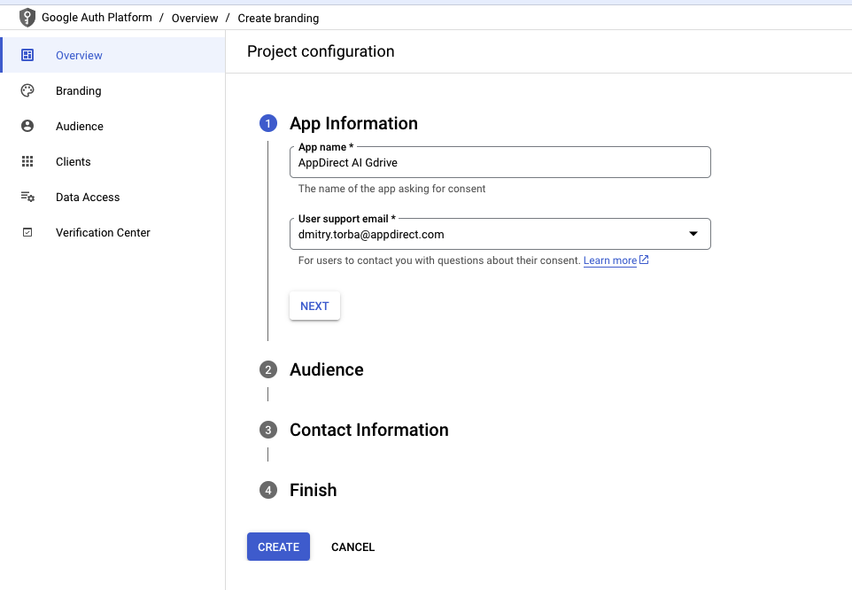This screenshot has width=852, height=590.
Task: Click Overview in the breadcrumb
Action: (x=195, y=18)
